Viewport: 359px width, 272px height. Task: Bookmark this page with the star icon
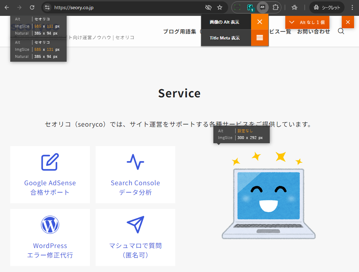coord(220,7)
